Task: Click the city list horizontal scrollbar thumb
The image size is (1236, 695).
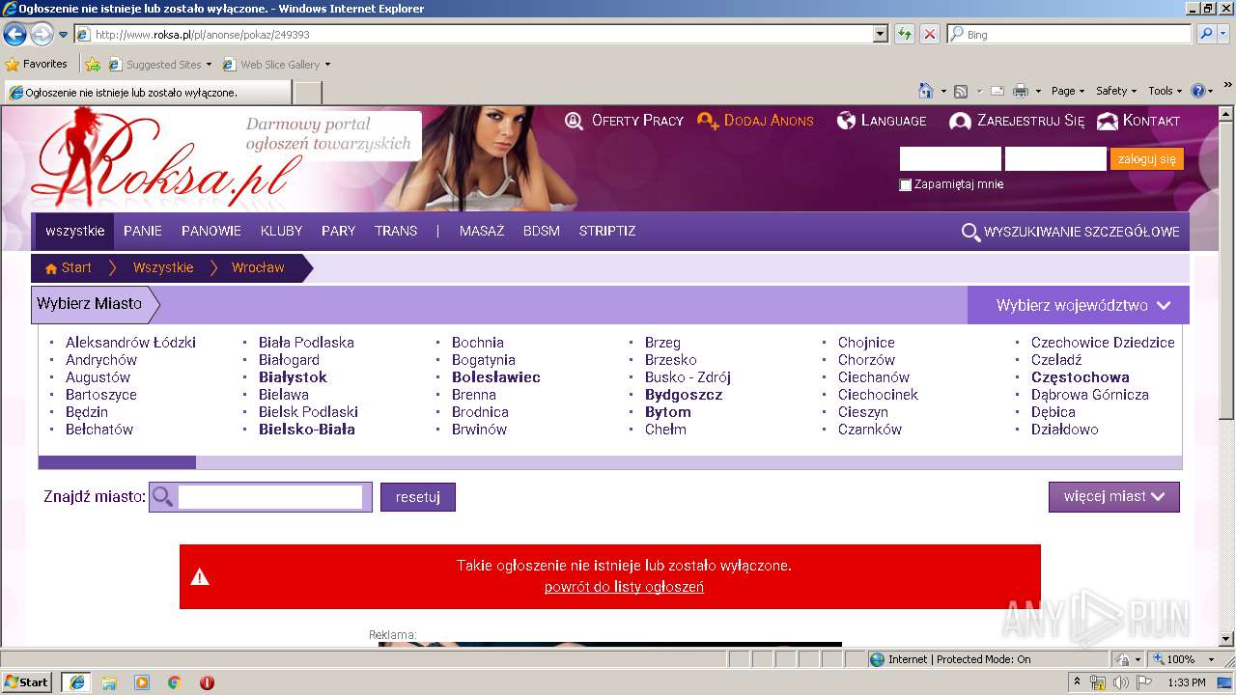Action: tap(117, 462)
